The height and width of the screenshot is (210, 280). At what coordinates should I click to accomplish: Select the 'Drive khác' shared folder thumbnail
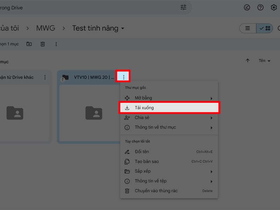pos(24,113)
